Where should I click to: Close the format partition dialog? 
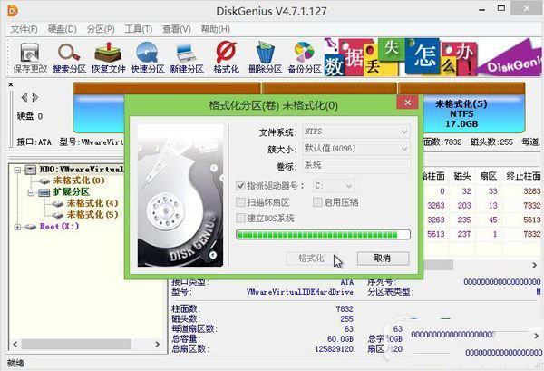[x=408, y=103]
